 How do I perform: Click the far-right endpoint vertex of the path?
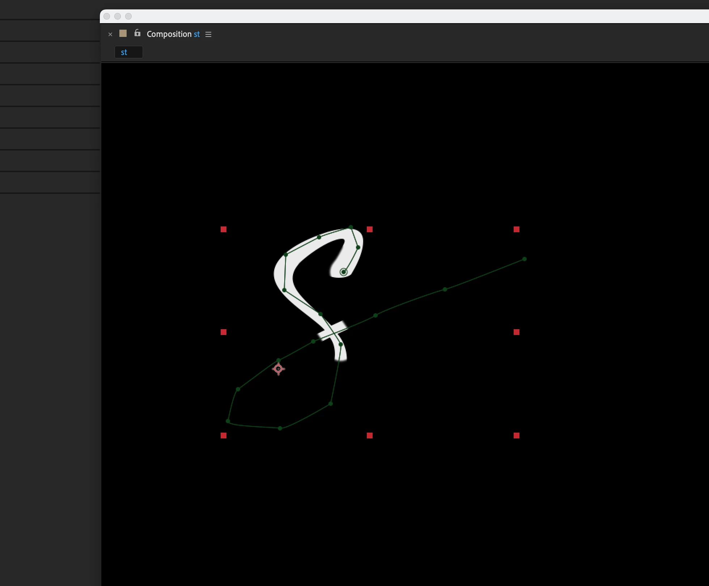coord(525,259)
